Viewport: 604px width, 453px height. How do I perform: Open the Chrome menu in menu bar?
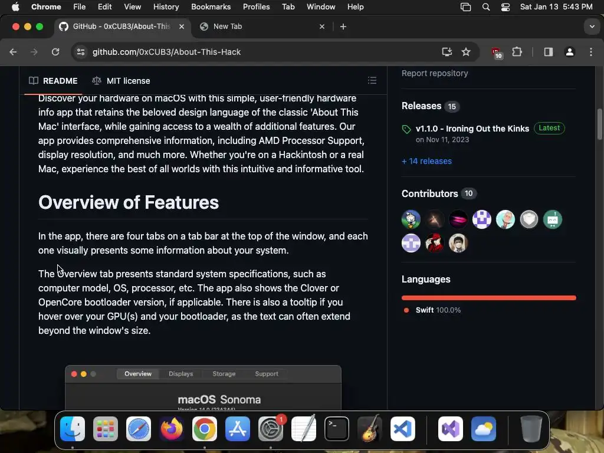point(46,7)
